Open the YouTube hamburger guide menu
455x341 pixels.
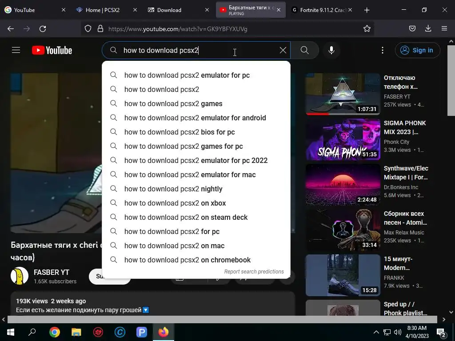(x=16, y=50)
